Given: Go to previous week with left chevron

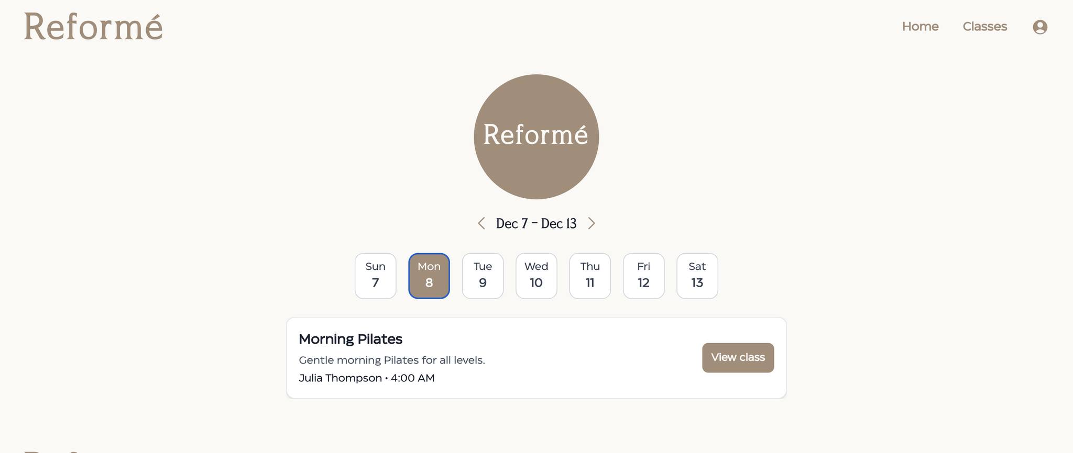Looking at the screenshot, I should pyautogui.click(x=481, y=223).
